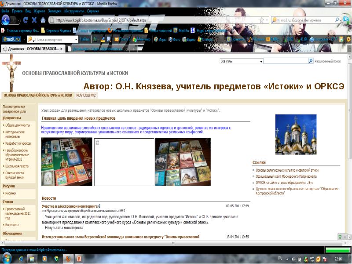Click 'Расширенный поиск' advanced search link
The image size is (352, 264).
[x=328, y=62]
